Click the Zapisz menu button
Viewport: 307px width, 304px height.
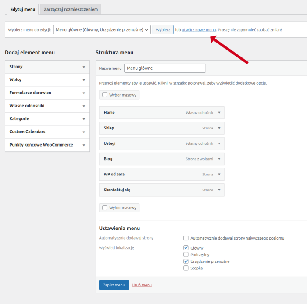coord(114,285)
